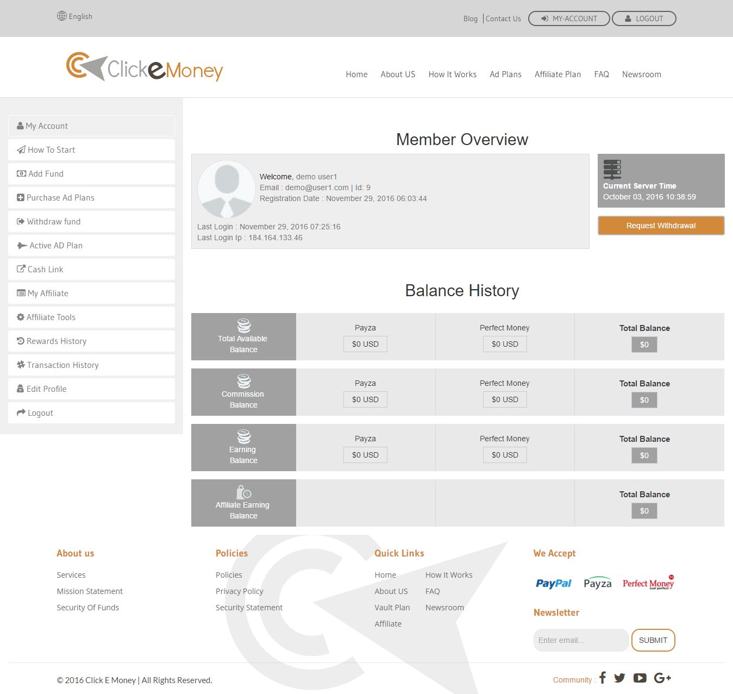Screen dimensions: 733x694
Task: Open the Security Statement footer link
Action: (x=249, y=608)
